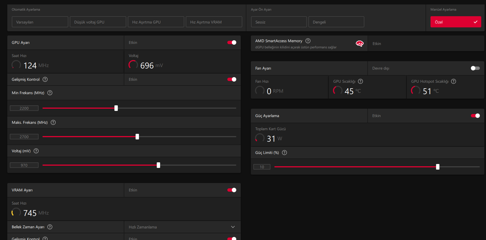Click the AMD SmartAccess Memory brain icon
The image size is (486, 240).
coord(360,43)
